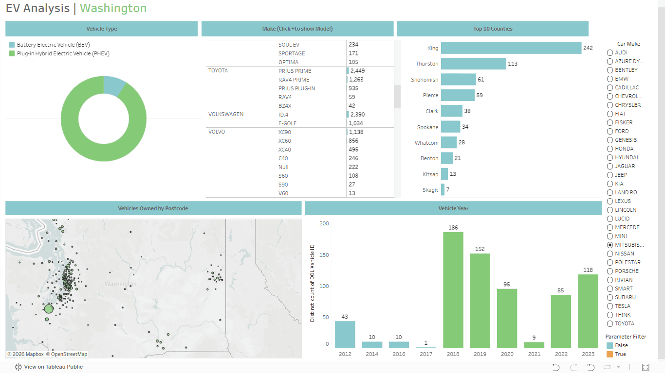Click the VOLKSWAGEN make row header
The width and height of the screenshot is (665, 373).
(226, 115)
